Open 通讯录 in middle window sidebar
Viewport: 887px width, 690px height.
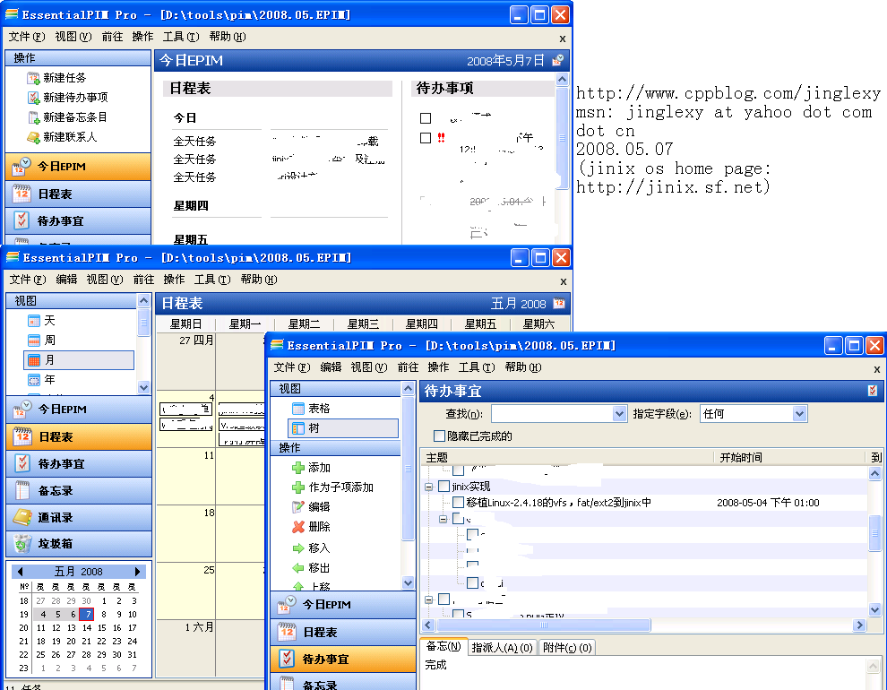click(79, 518)
